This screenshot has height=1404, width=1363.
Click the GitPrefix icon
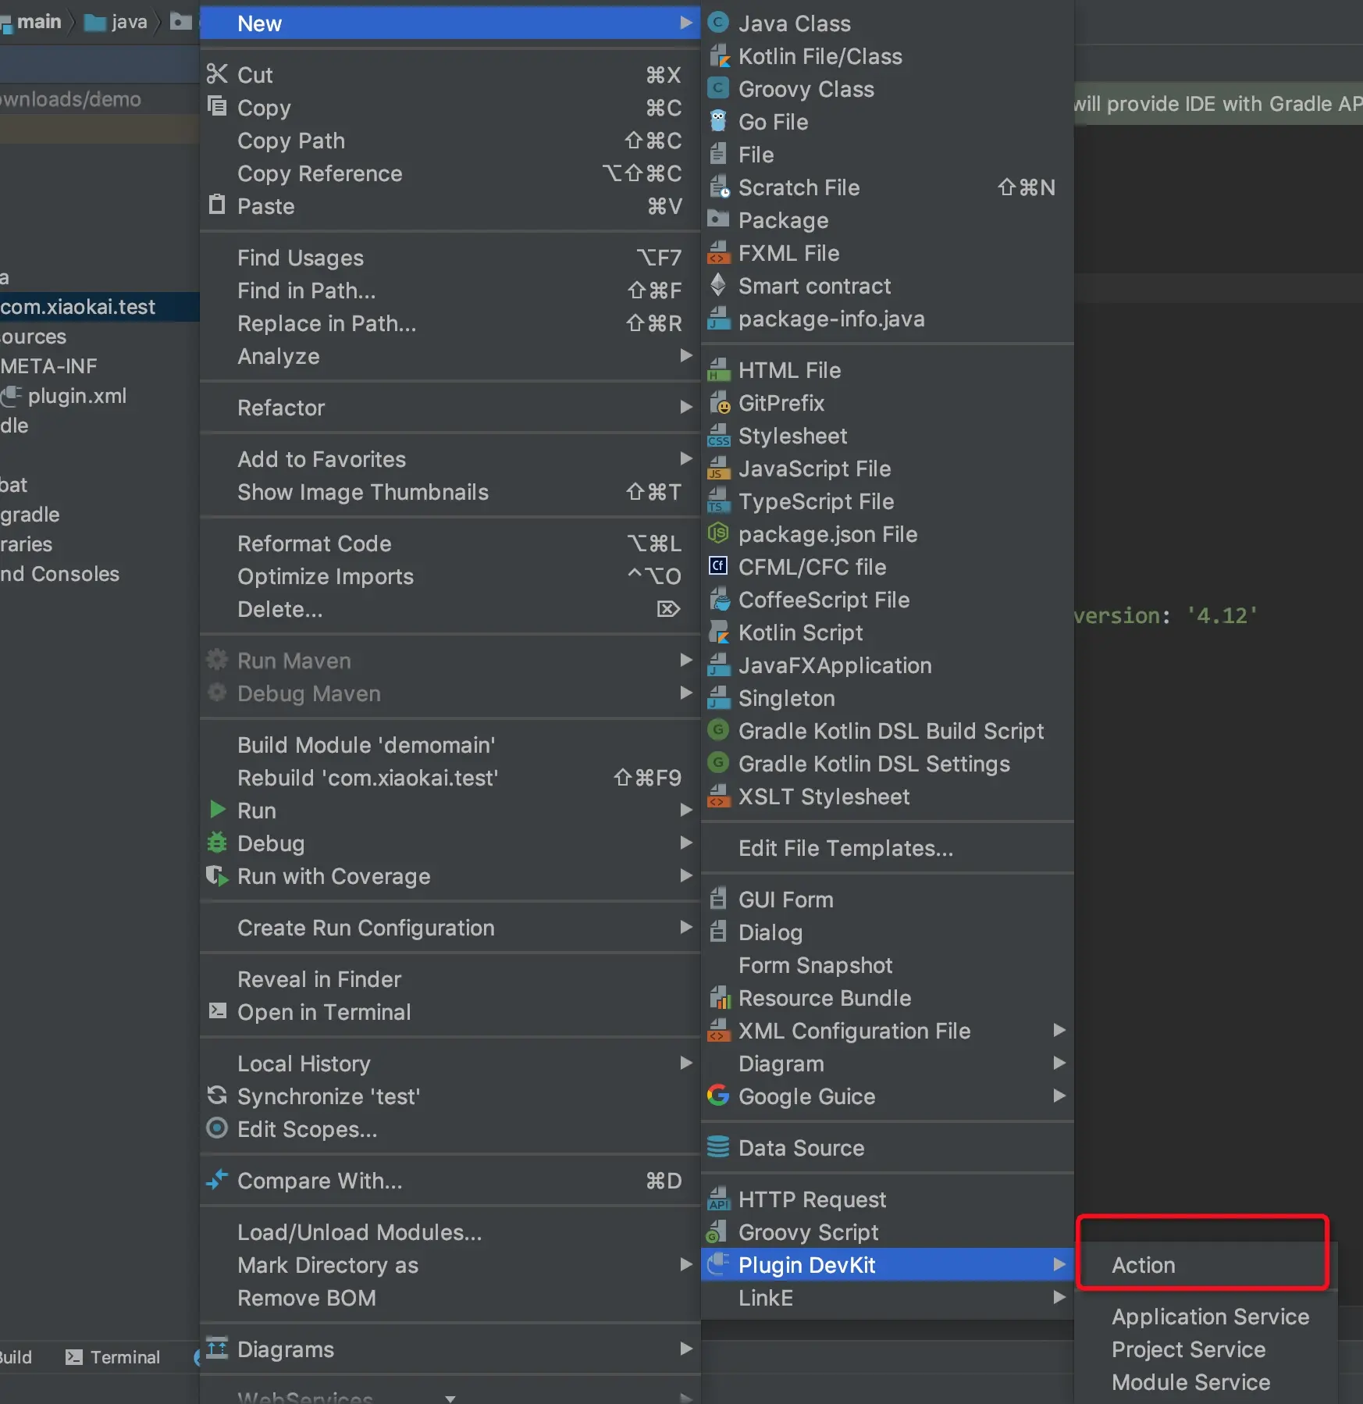point(719,403)
